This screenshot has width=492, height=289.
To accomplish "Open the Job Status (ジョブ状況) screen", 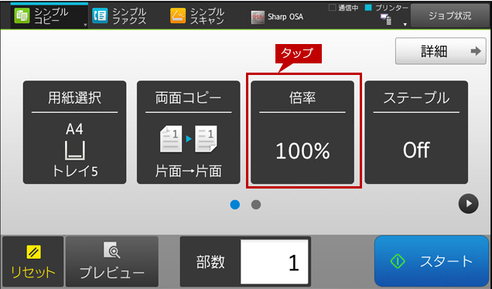I will click(x=449, y=15).
